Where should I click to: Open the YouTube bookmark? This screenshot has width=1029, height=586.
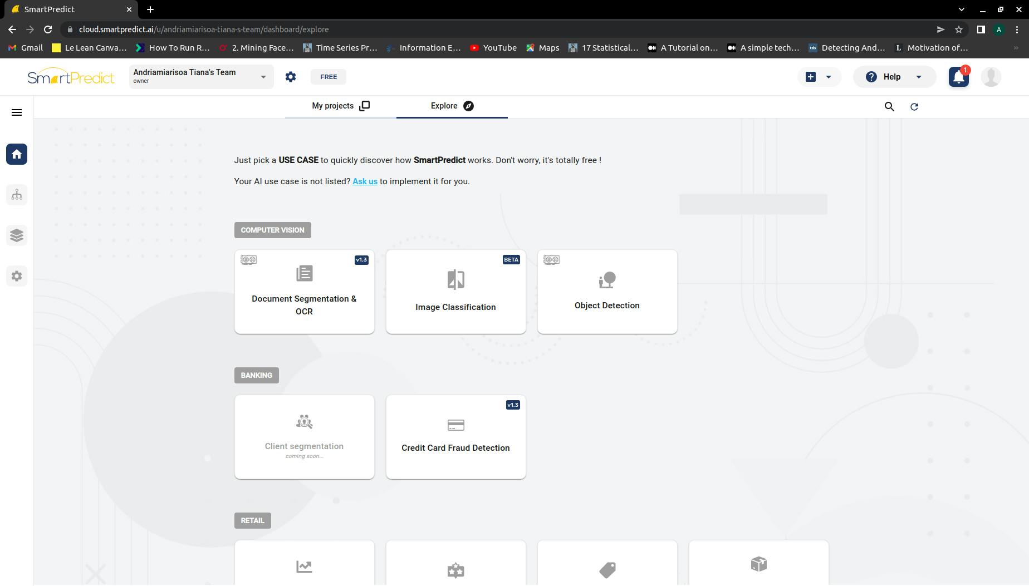coord(493,48)
